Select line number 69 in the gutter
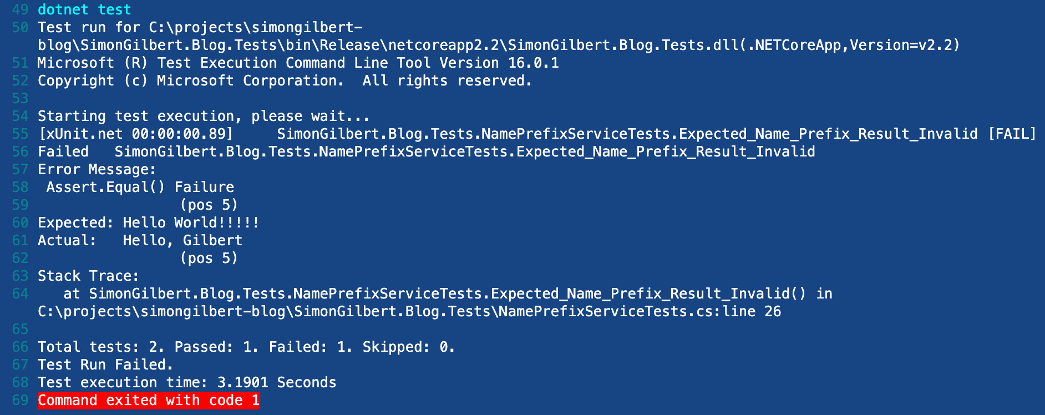The width and height of the screenshot is (1045, 415). coord(20,400)
